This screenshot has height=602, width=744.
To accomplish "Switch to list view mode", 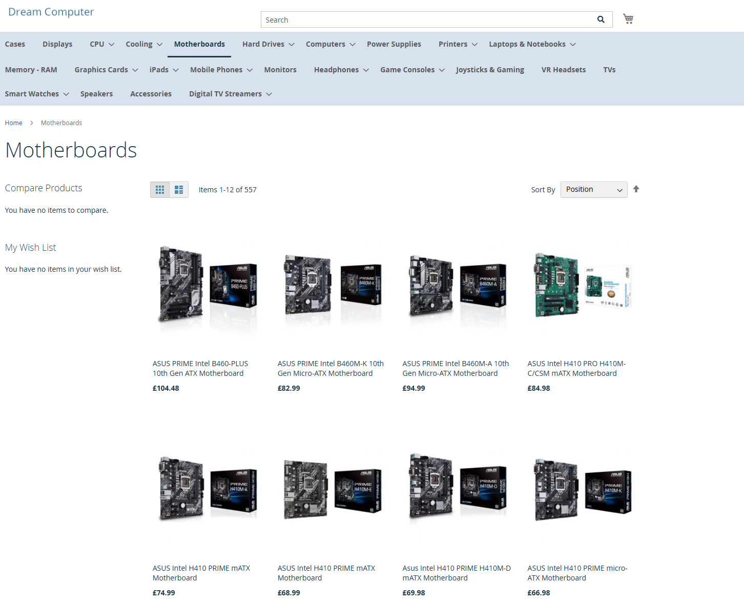I will click(x=179, y=190).
